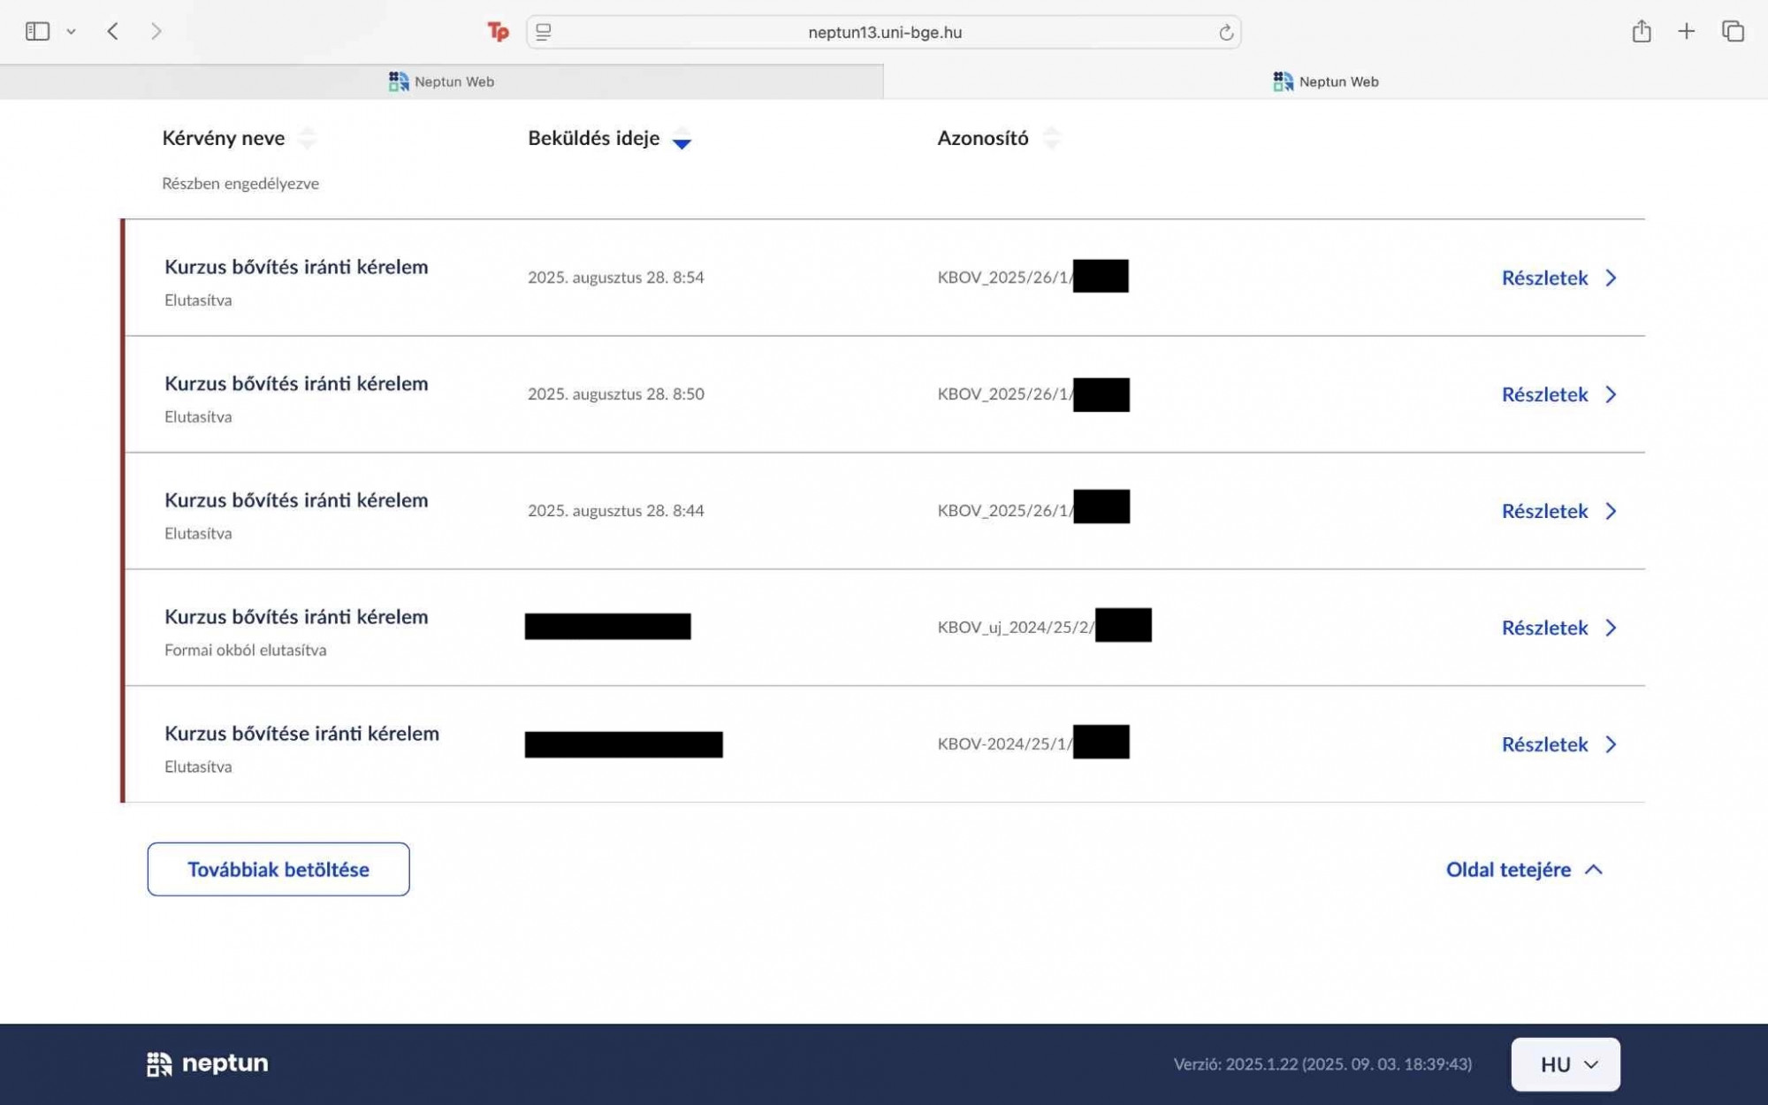Click the reload page icon

(x=1225, y=33)
